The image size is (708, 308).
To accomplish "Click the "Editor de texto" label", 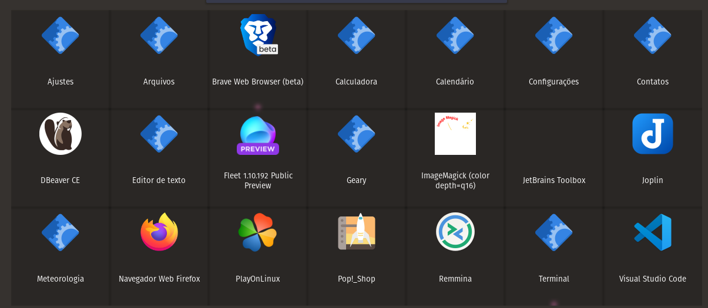I will 159,180.
